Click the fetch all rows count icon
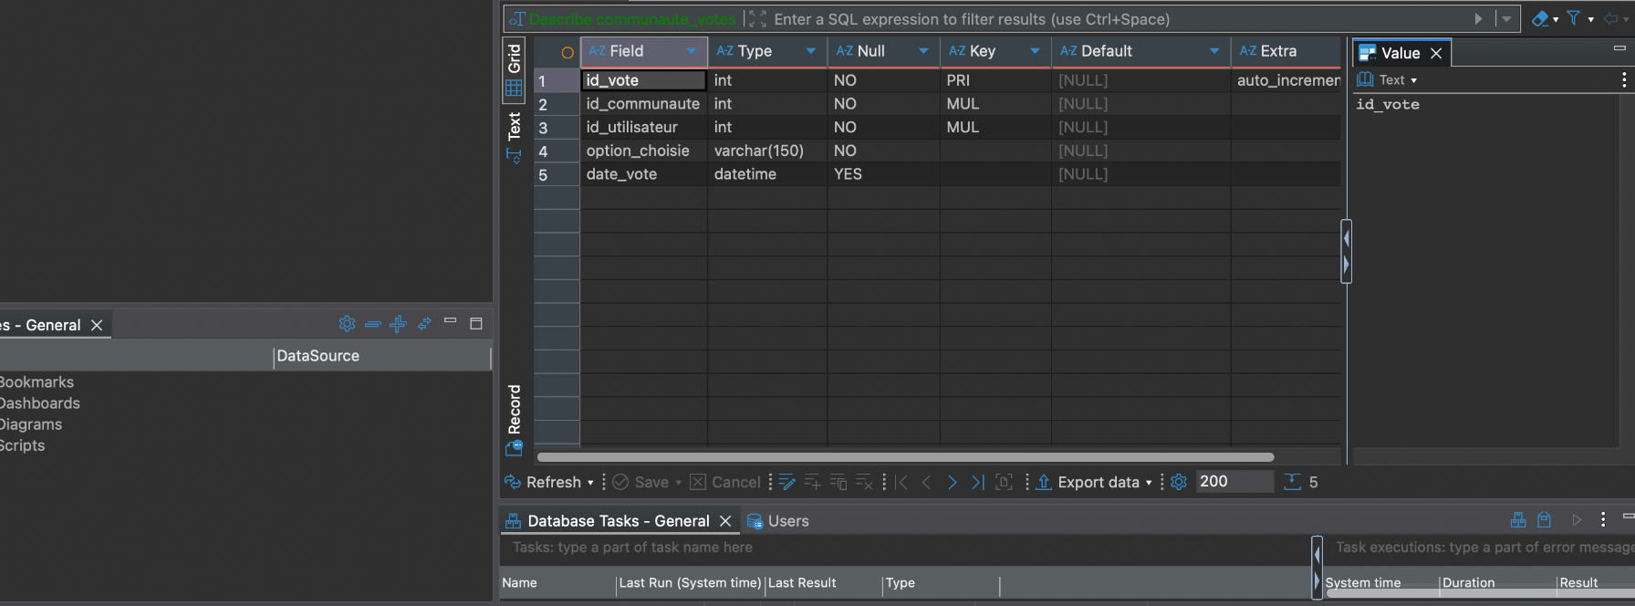 point(1292,482)
